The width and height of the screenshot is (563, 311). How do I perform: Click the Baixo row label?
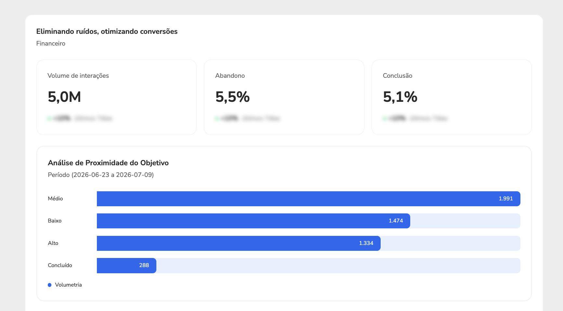pyautogui.click(x=55, y=221)
